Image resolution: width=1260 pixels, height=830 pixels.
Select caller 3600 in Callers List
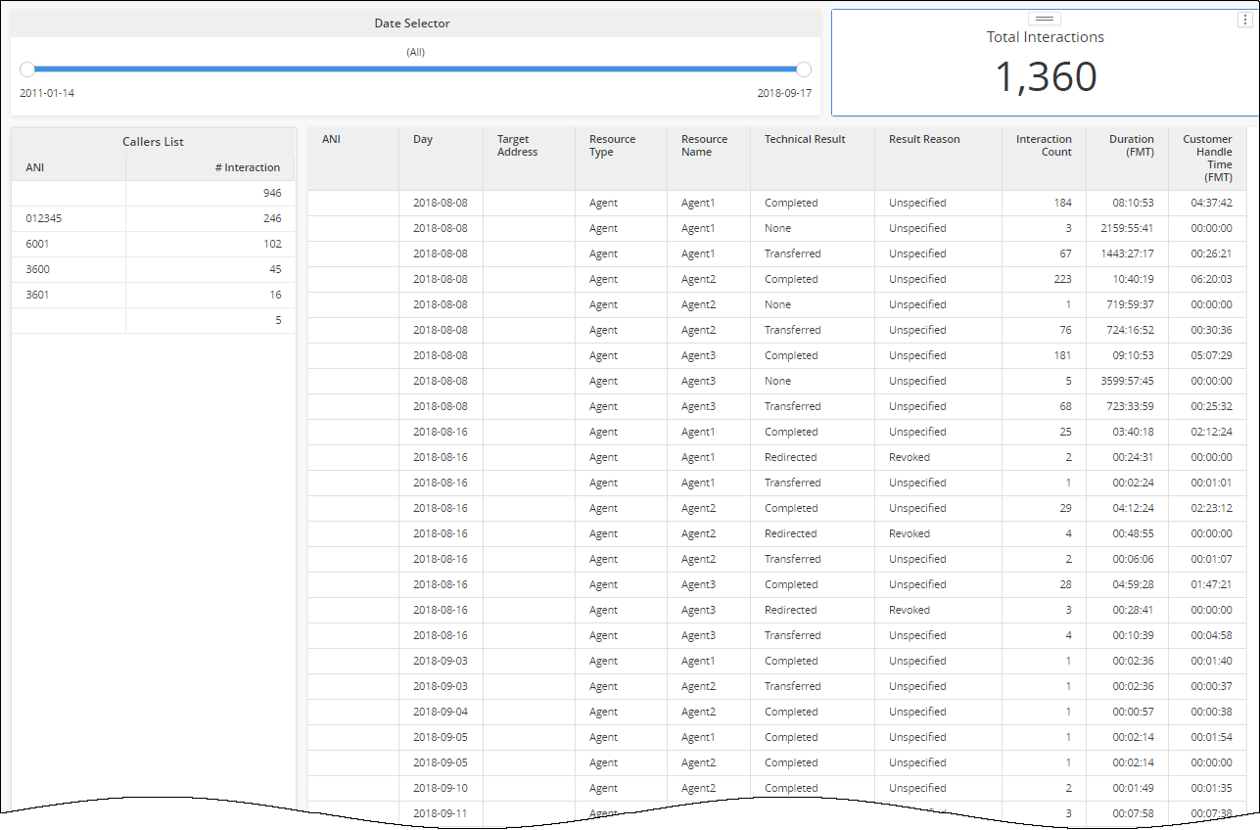coord(37,269)
